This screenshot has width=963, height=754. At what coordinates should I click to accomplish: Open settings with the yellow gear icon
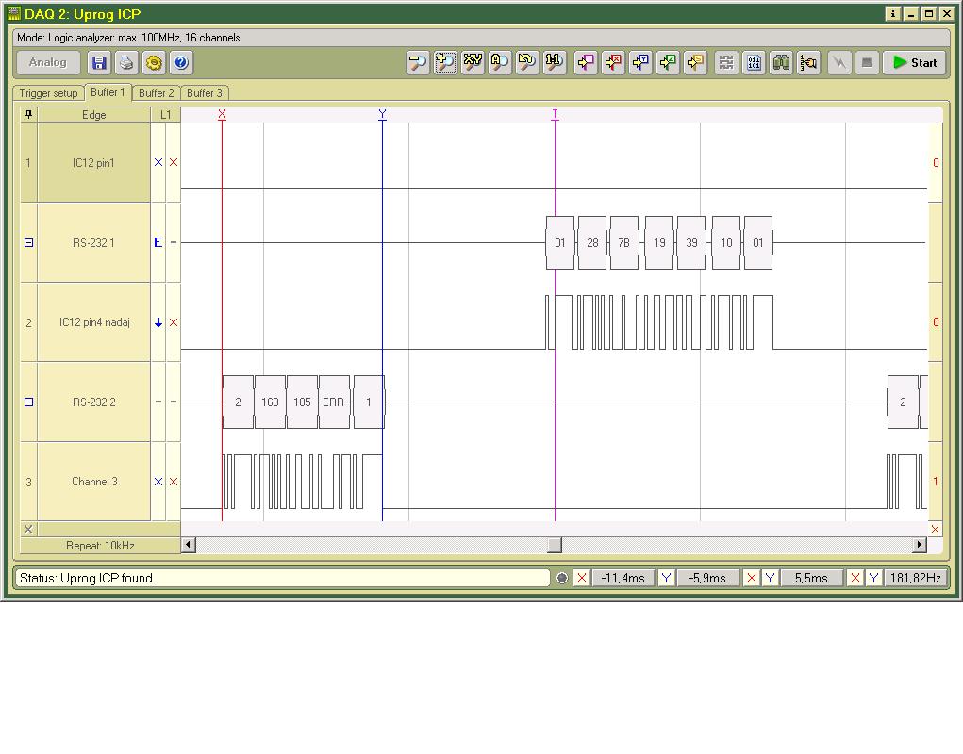154,62
